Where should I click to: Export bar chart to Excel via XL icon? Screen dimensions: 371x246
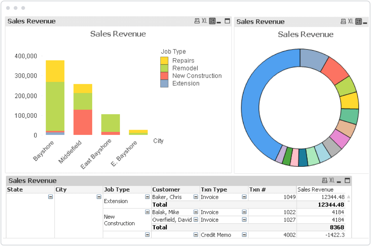click(x=204, y=21)
